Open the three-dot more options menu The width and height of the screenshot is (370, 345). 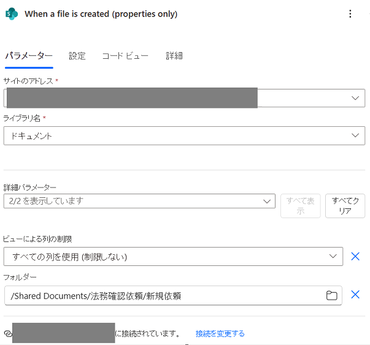pos(350,14)
